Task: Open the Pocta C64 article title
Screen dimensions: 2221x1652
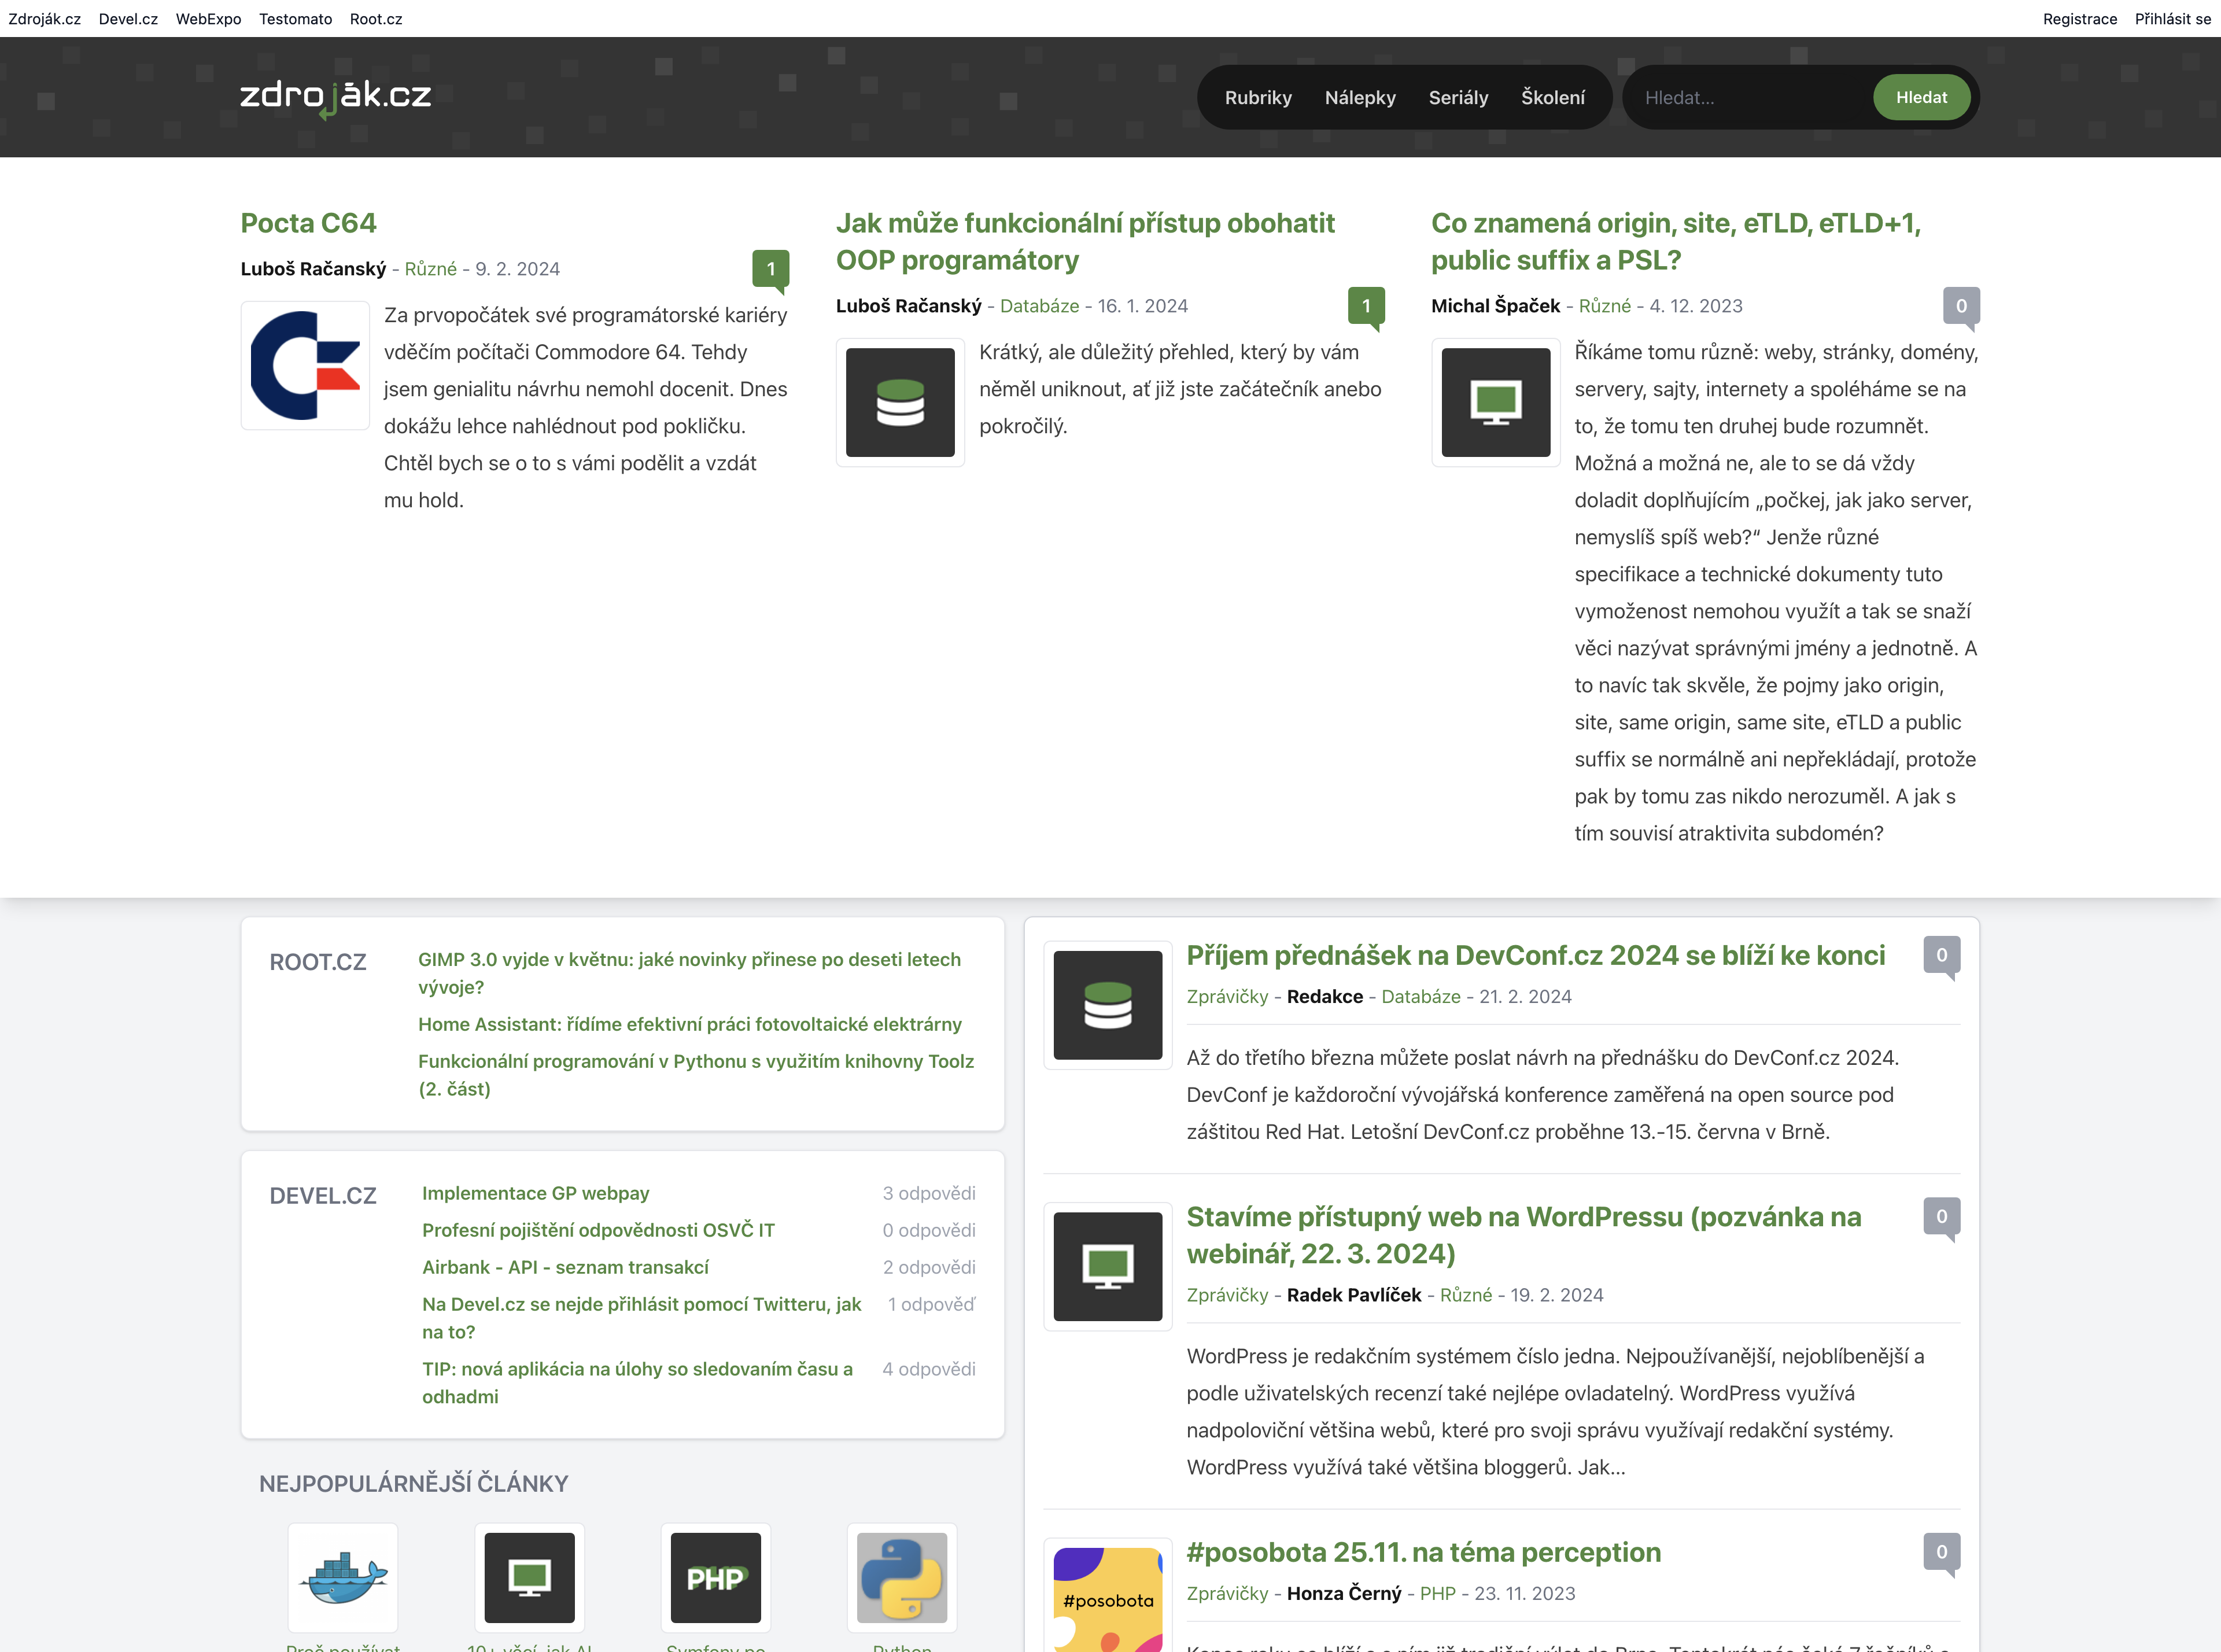Action: tap(308, 223)
